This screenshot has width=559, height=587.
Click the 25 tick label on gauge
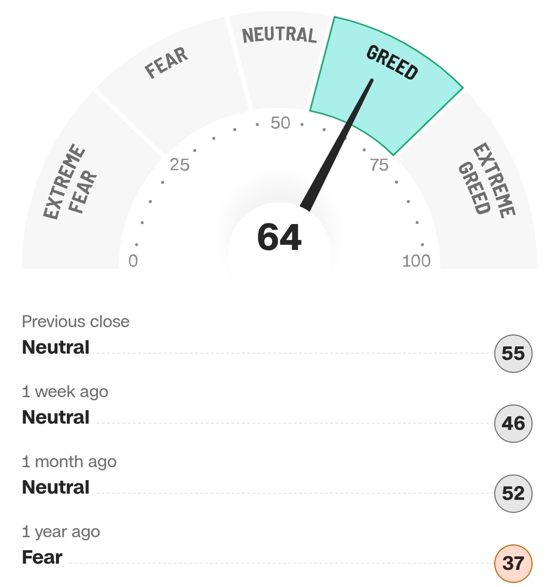(180, 165)
